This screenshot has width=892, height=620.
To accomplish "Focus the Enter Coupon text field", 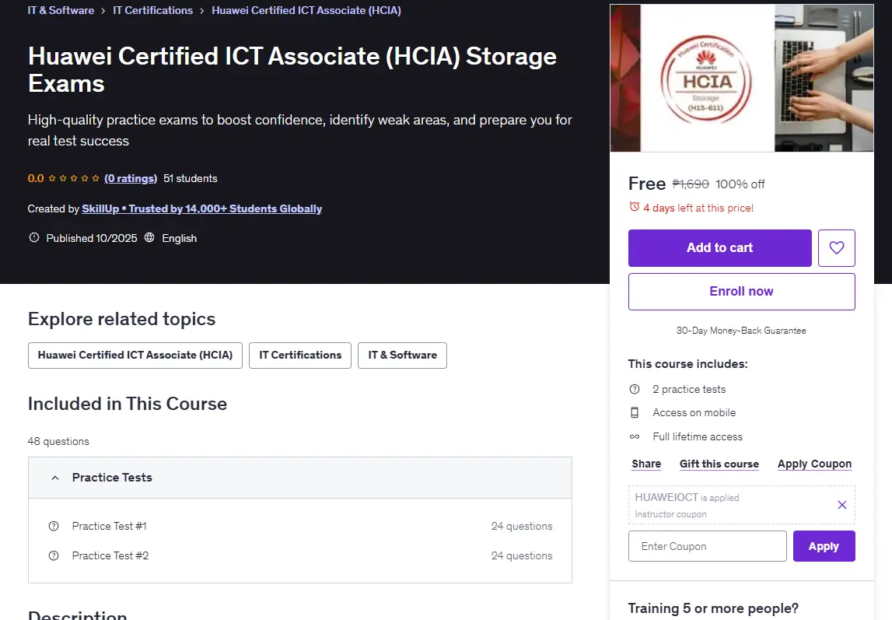I will (707, 546).
